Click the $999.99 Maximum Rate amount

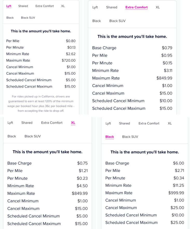point(176,193)
